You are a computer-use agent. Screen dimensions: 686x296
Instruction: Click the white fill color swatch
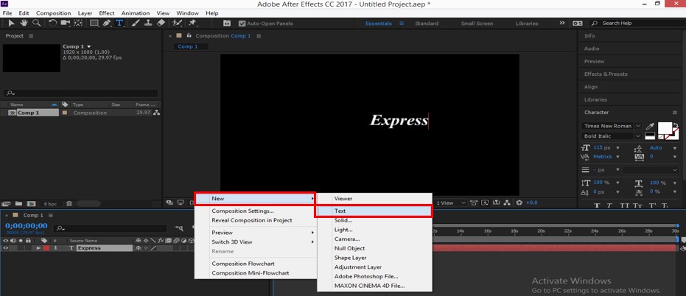click(665, 127)
